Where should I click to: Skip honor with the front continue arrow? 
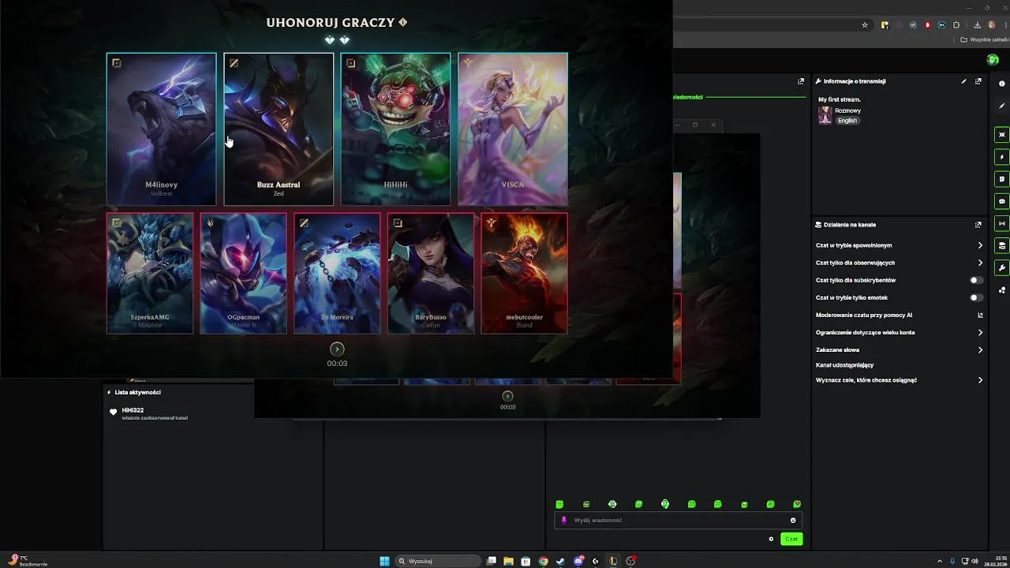(x=337, y=349)
